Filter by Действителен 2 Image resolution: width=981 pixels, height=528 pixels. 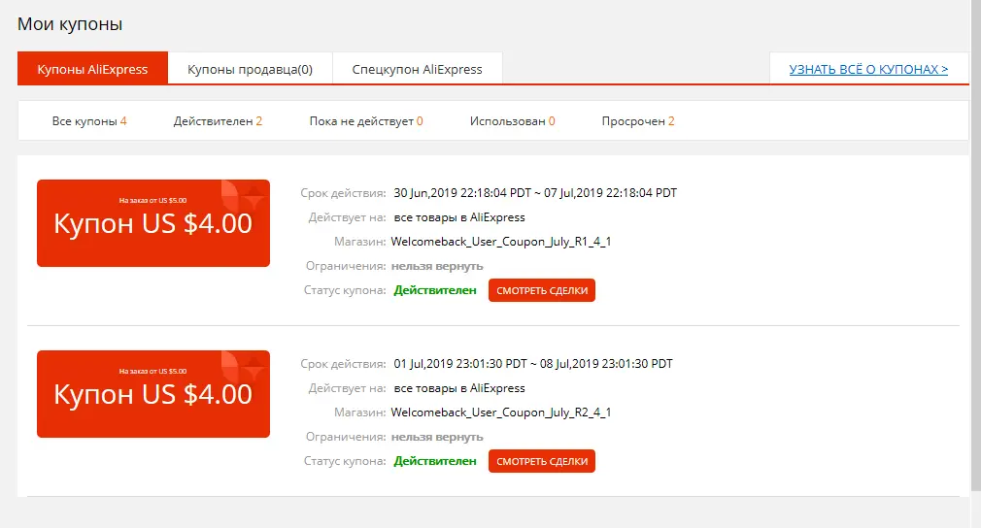coord(218,121)
